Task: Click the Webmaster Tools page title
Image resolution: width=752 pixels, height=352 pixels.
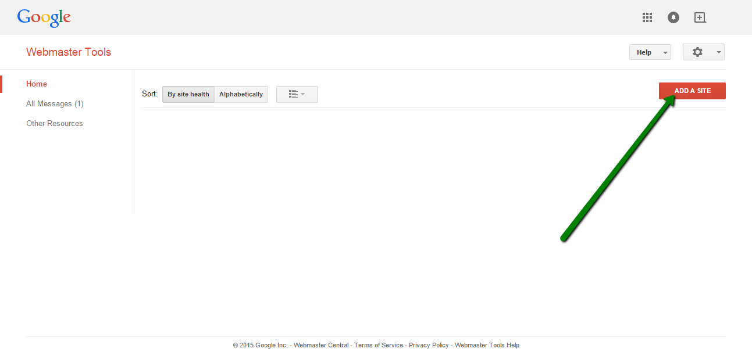Action: coord(69,52)
